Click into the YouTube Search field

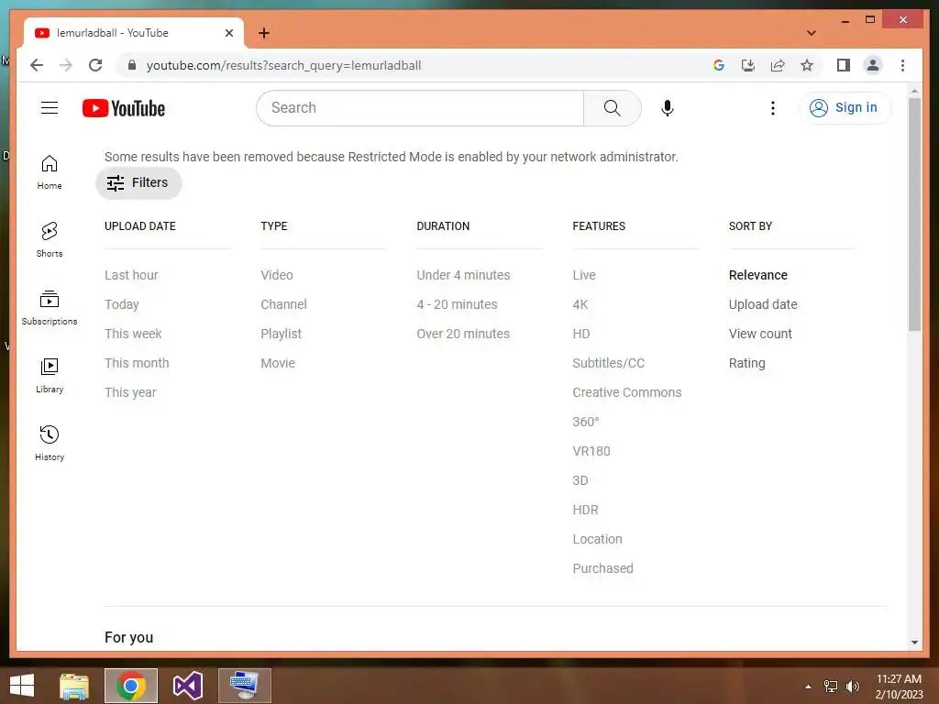(420, 108)
